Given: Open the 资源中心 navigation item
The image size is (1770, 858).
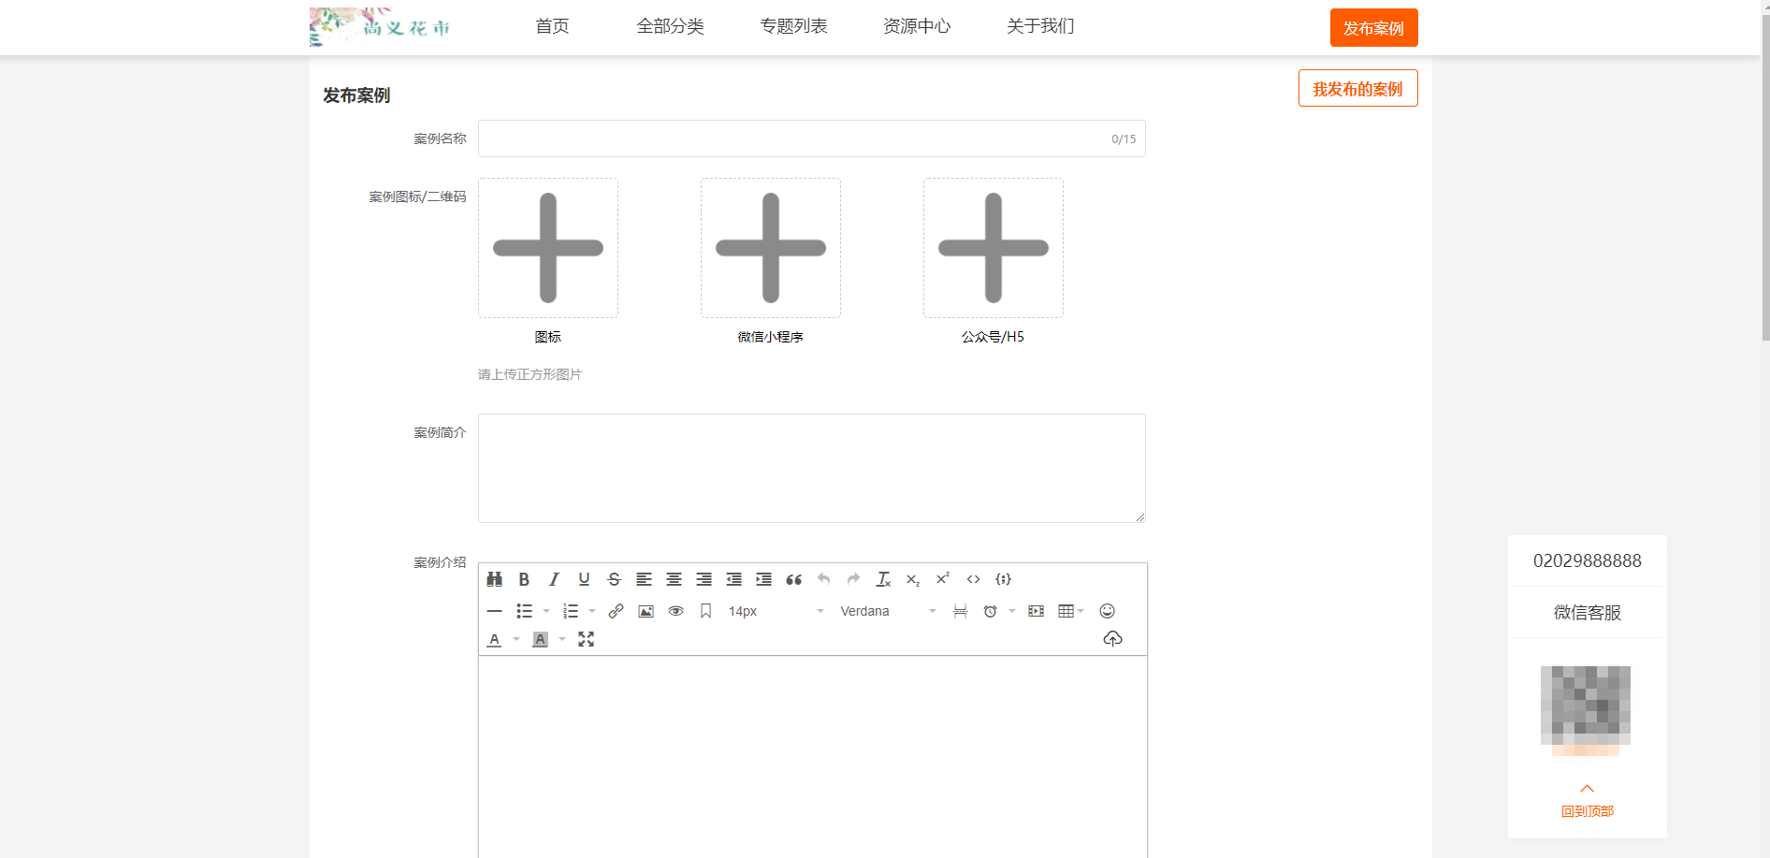Looking at the screenshot, I should click(x=916, y=26).
